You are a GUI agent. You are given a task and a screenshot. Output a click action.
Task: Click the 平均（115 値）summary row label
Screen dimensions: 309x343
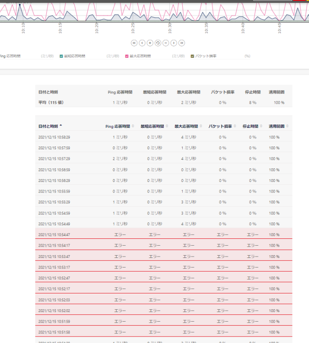pyautogui.click(x=51, y=102)
